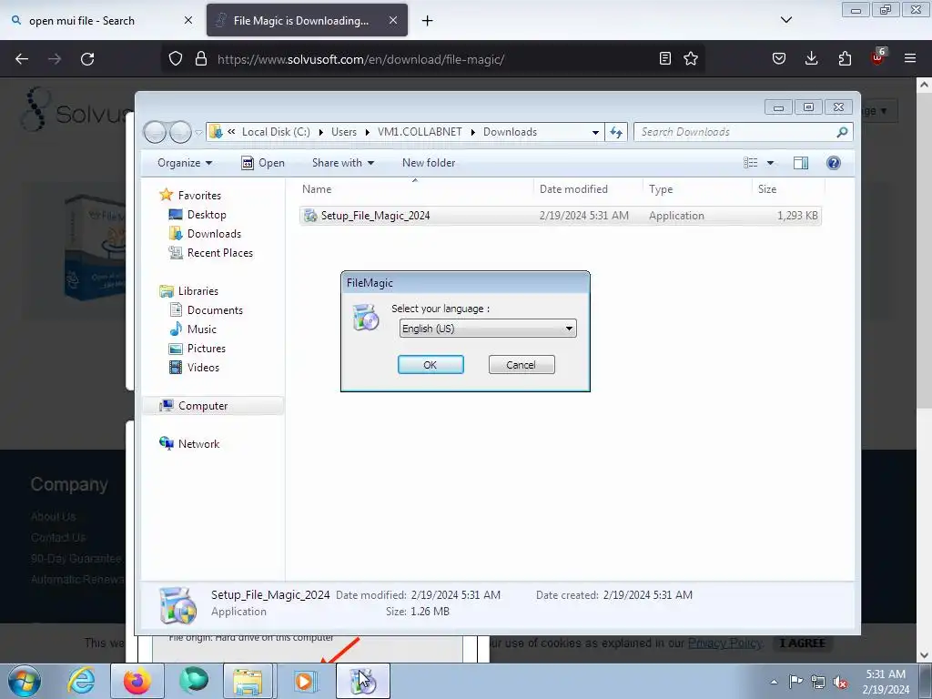This screenshot has height=699, width=932.
Task: Open Recent Places in the sidebar
Action: [220, 253]
